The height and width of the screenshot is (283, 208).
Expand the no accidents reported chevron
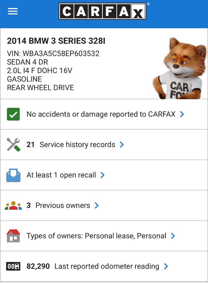click(x=182, y=114)
